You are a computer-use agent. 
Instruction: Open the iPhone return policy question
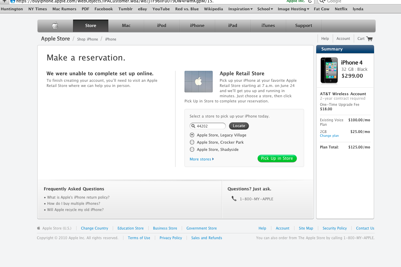coord(78,198)
